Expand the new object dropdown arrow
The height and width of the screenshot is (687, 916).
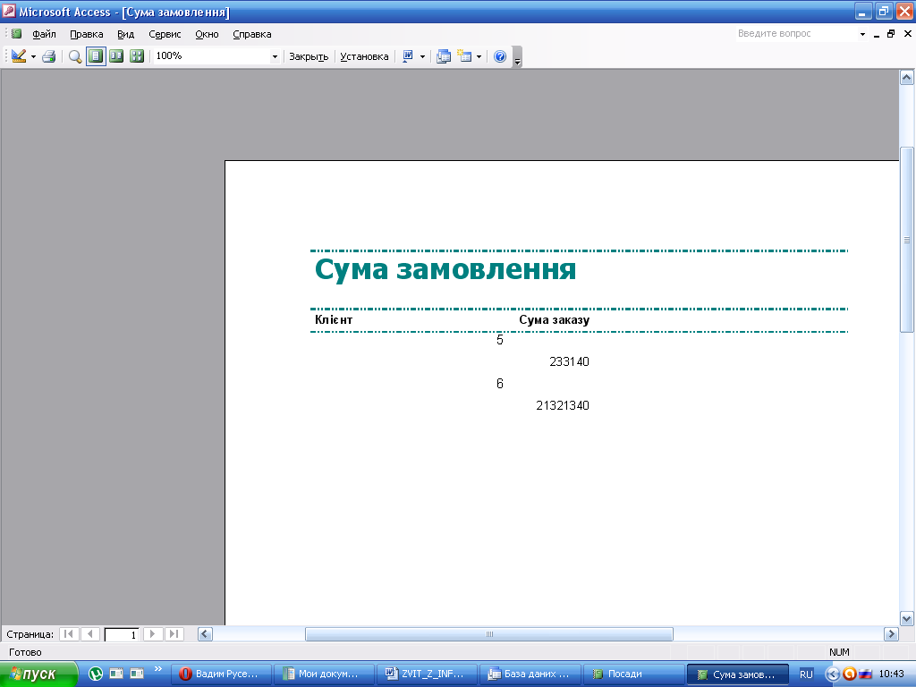[x=479, y=56]
